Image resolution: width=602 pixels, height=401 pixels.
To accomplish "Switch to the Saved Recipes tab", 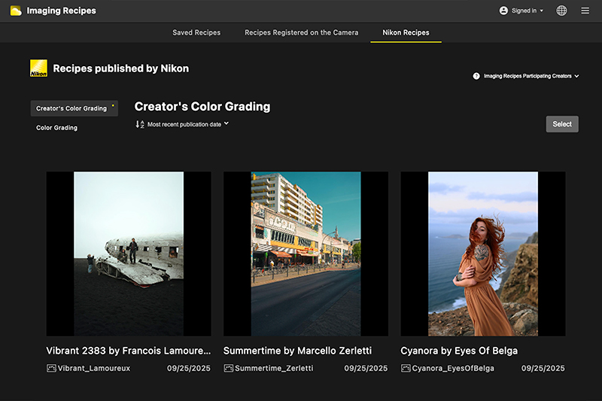I will click(196, 33).
